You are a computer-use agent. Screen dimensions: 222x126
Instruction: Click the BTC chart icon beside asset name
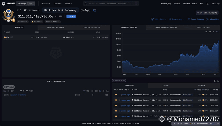12,37
